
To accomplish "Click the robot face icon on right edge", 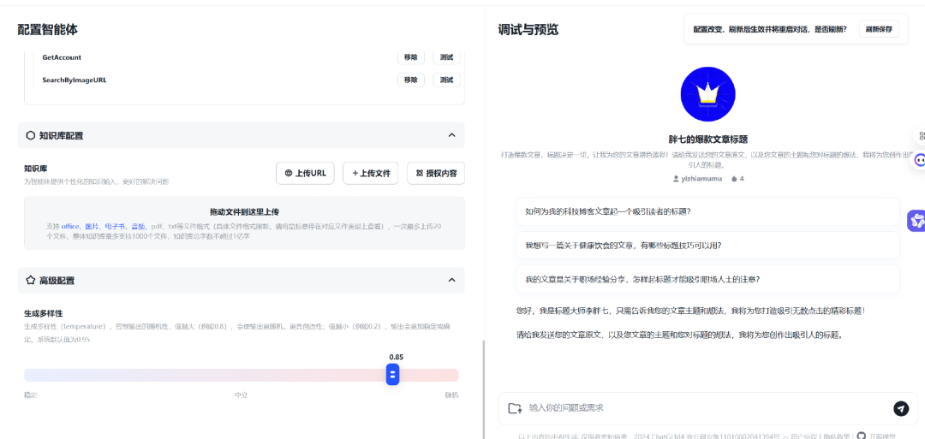I will 920,160.
